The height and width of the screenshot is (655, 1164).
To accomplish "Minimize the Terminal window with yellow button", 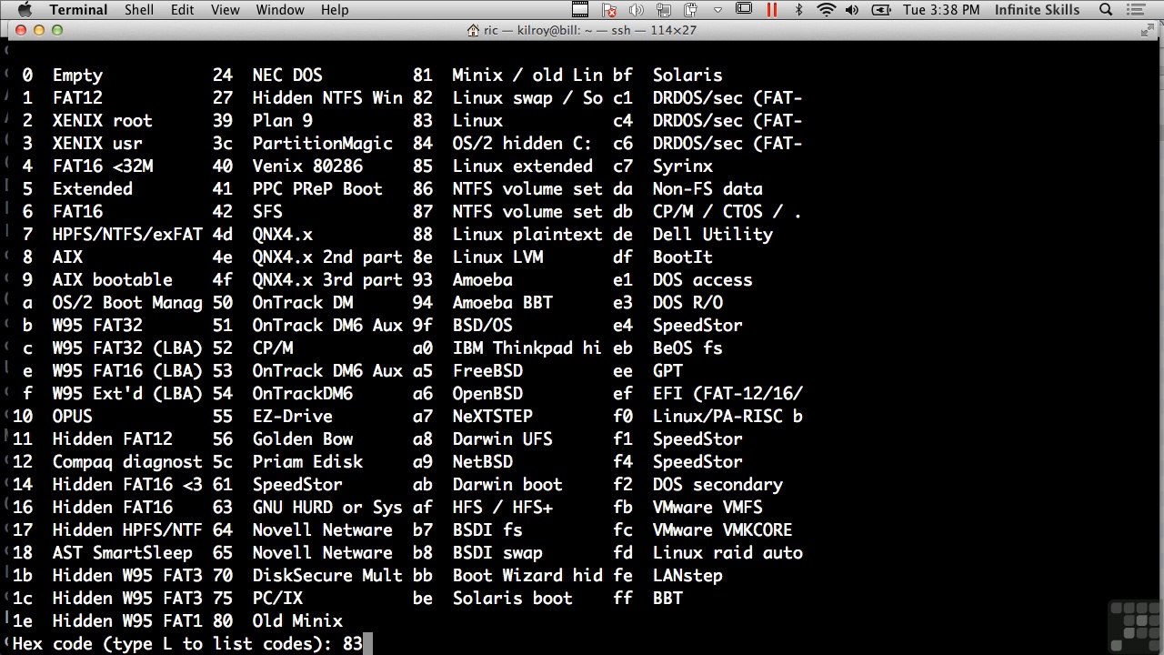I will pos(39,30).
